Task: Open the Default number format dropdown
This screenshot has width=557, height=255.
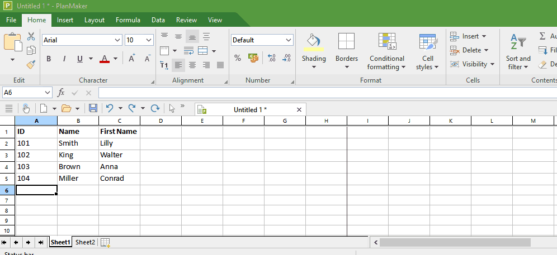Action: (x=289, y=40)
